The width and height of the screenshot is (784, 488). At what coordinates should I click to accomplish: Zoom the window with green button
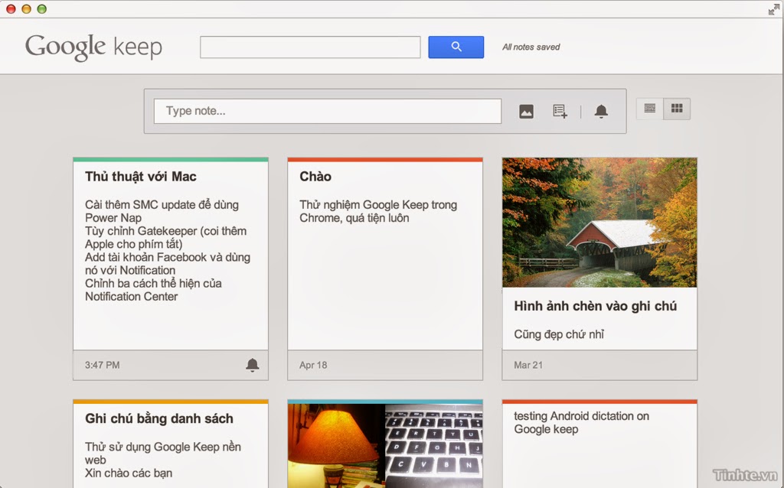pyautogui.click(x=41, y=9)
